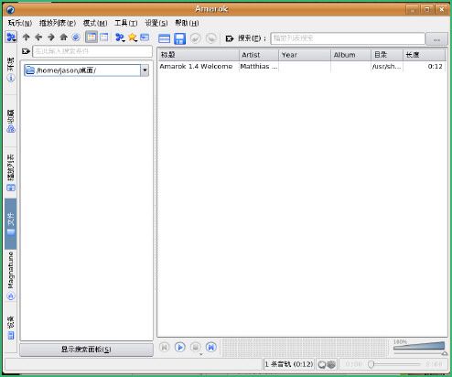Click the disabled redo icon in playlist toolbar
Screen dimensions: 452x377
click(210, 38)
